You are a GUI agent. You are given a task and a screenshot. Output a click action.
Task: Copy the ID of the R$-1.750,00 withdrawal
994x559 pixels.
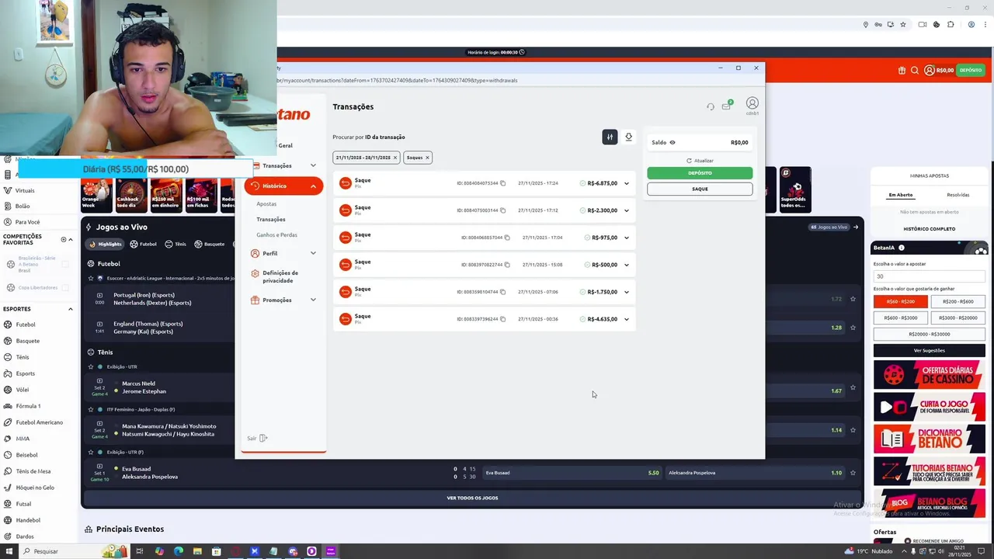coord(503,292)
